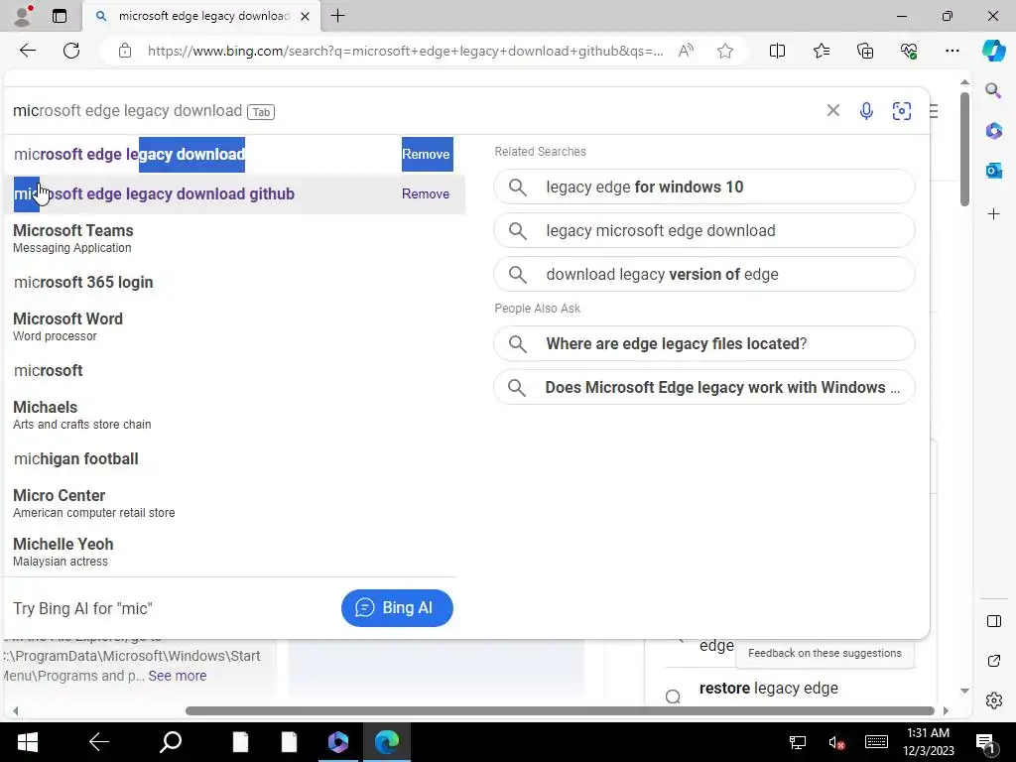Choose Microsoft Teams suggestion

[234, 238]
